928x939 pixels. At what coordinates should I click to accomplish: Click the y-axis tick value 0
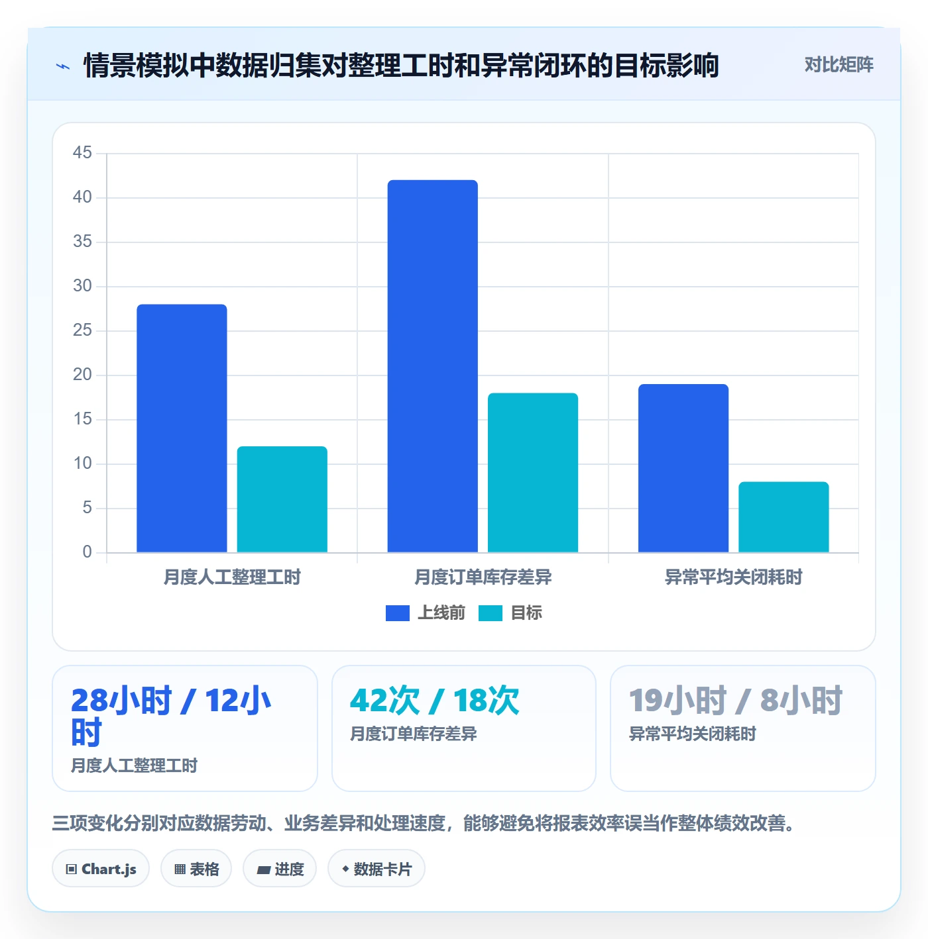point(87,552)
